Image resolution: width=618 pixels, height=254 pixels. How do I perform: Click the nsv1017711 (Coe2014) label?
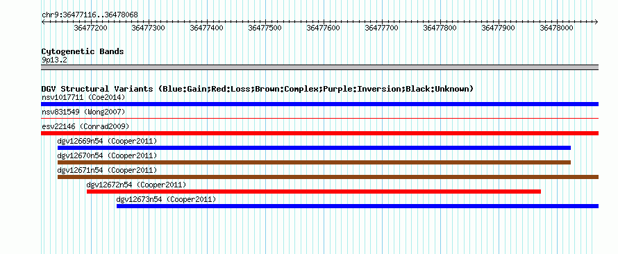coord(83,97)
